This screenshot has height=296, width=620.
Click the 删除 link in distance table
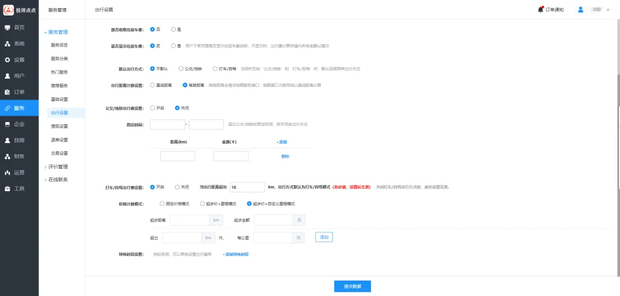(x=285, y=156)
